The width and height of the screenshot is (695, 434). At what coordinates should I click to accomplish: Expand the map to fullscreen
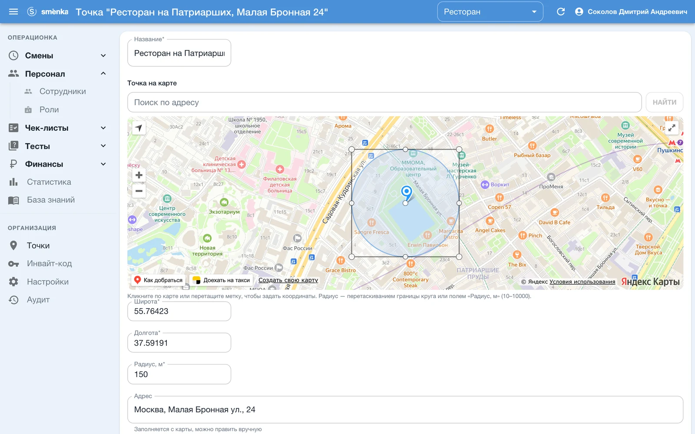[x=672, y=128]
